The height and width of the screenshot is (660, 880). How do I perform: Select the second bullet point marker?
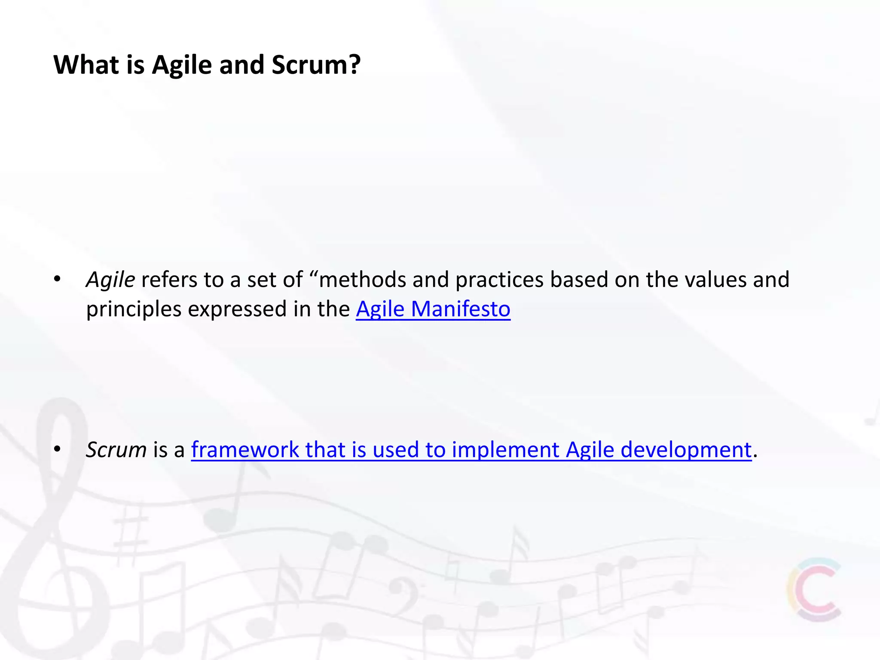pyautogui.click(x=57, y=449)
